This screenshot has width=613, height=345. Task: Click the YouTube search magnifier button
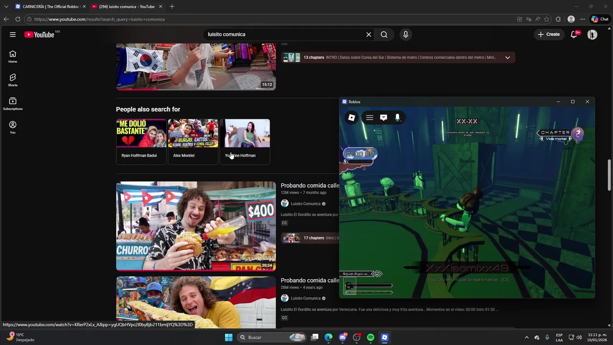coord(384,34)
